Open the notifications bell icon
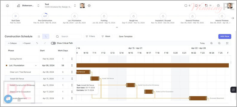237x107 pixels. click(x=196, y=6)
